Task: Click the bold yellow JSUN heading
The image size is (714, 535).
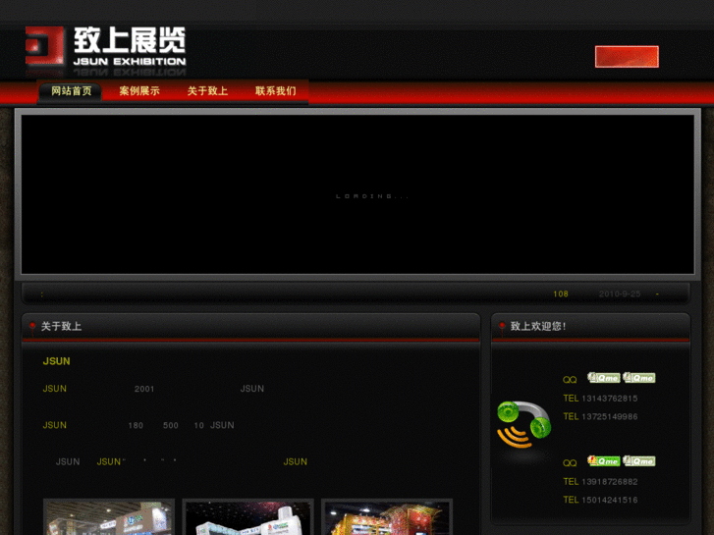Action: (x=56, y=361)
